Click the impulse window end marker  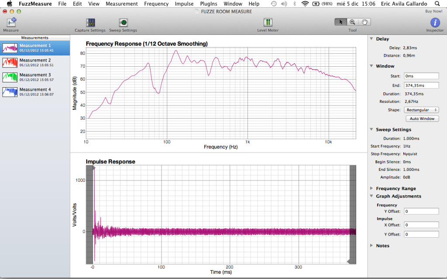point(349,261)
